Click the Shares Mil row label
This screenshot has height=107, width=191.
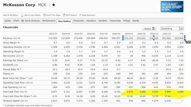(8, 74)
